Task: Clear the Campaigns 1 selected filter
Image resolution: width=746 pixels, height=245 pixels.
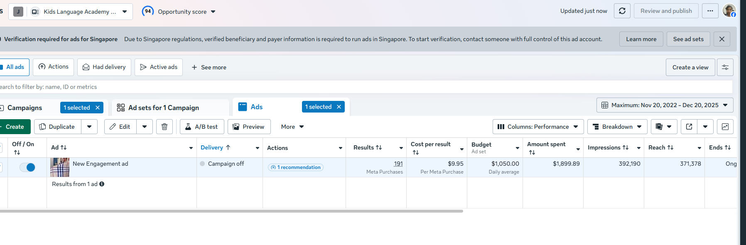Action: tap(98, 108)
